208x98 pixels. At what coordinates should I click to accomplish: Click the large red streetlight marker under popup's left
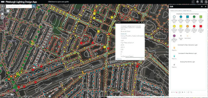pyautogui.click(x=108, y=48)
